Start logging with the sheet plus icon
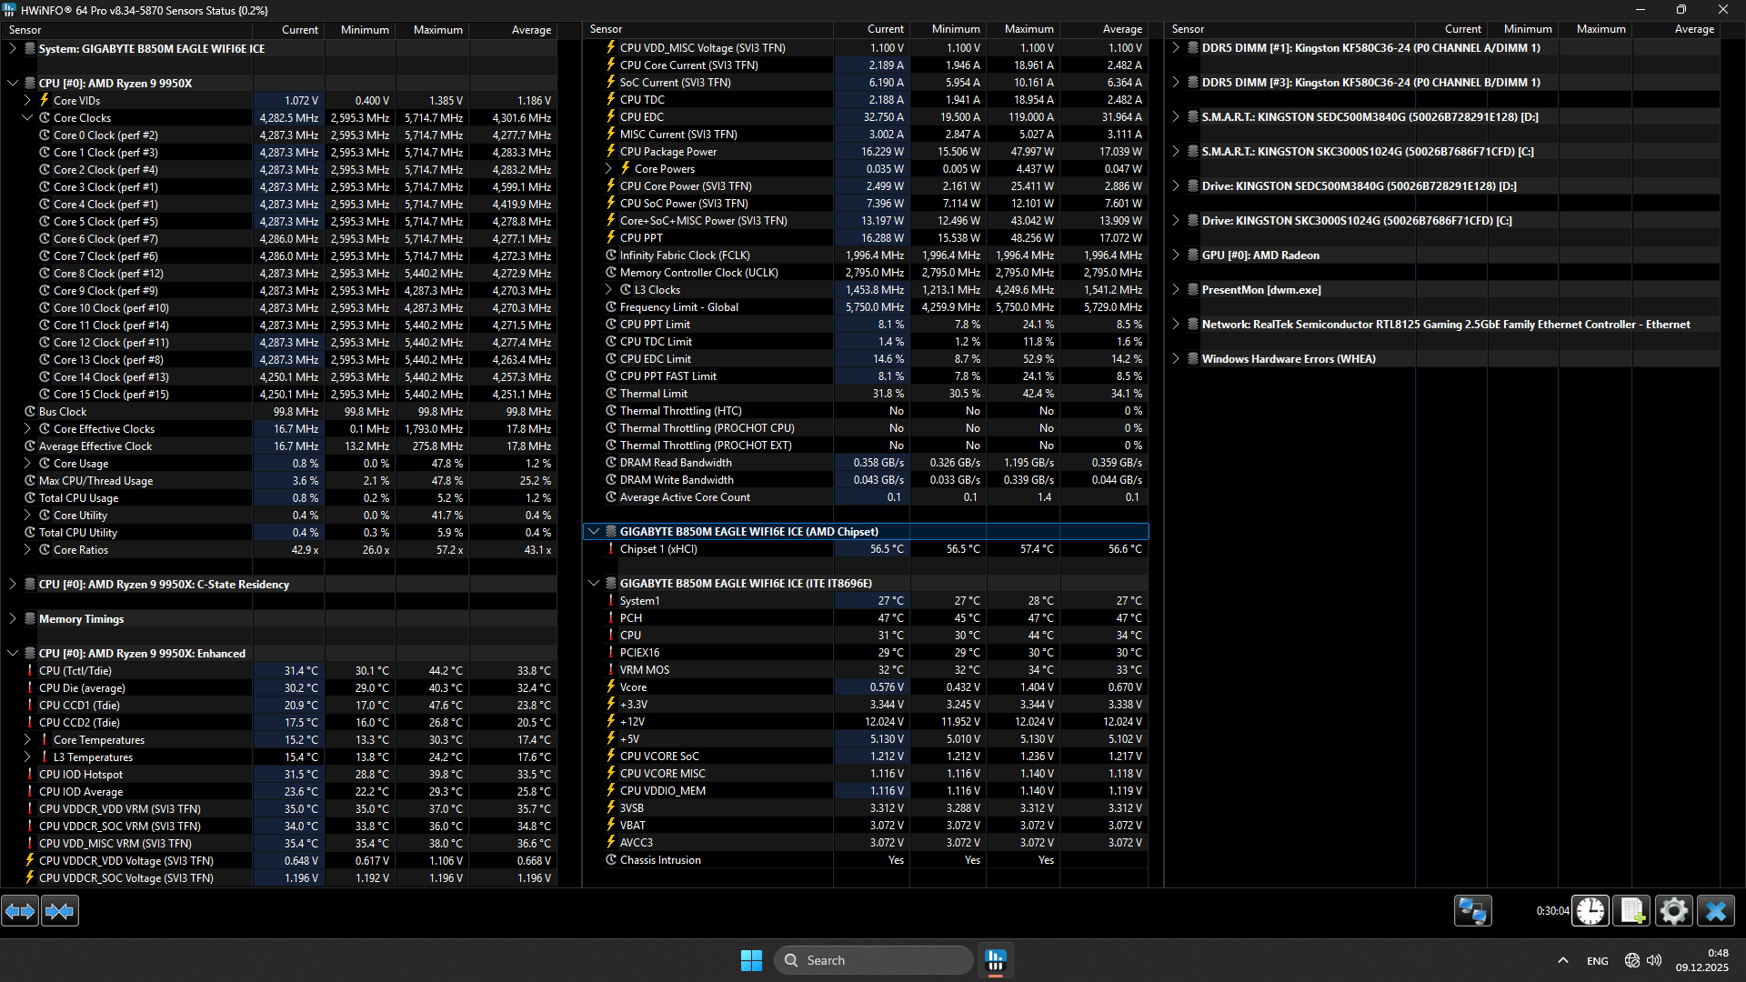This screenshot has width=1746, height=982. coord(1632,910)
